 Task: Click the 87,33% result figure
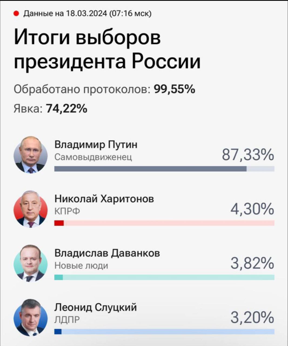point(248,155)
